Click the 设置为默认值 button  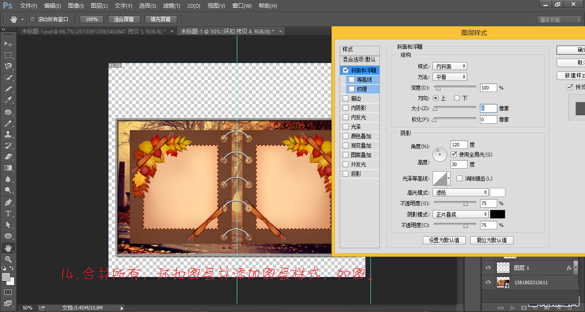[x=444, y=240]
